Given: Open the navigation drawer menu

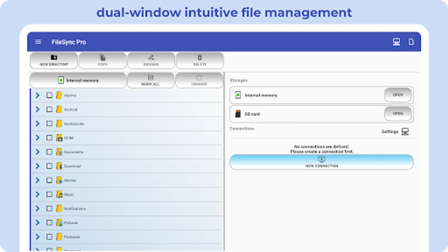Looking at the screenshot, I should (38, 42).
